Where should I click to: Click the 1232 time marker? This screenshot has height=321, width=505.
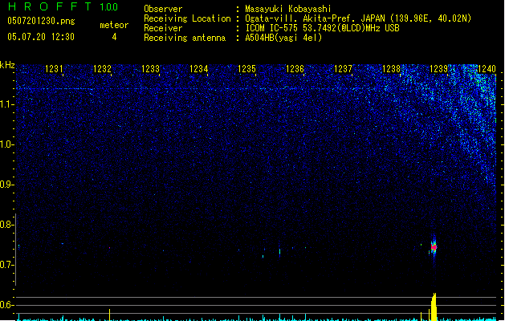[x=102, y=69]
